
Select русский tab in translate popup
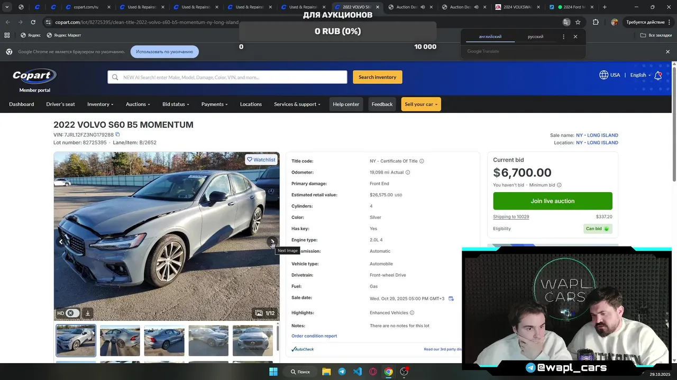(535, 36)
